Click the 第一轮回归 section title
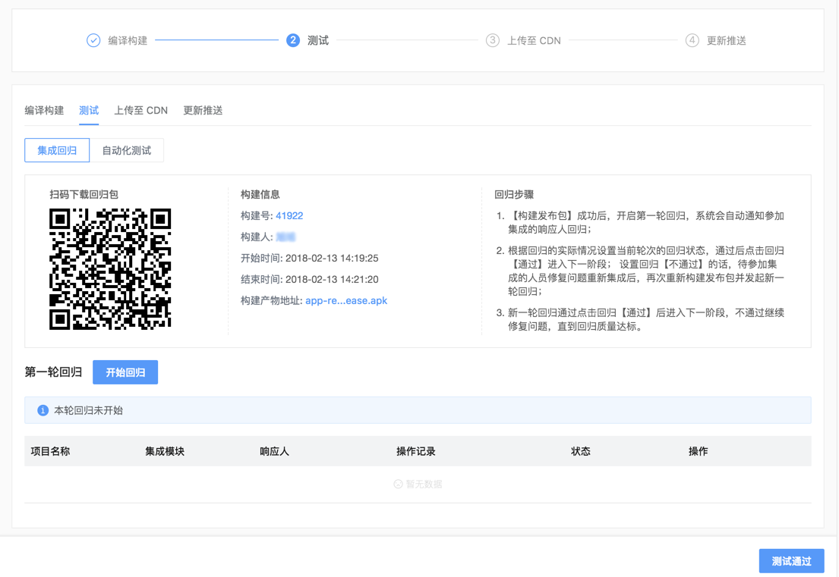Screen dimensions: 839x577 tap(53, 372)
